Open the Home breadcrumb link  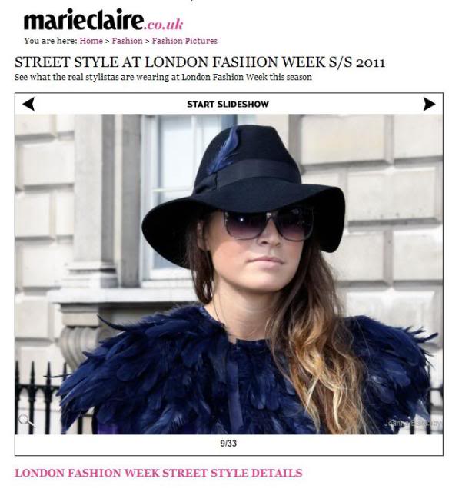coord(91,41)
